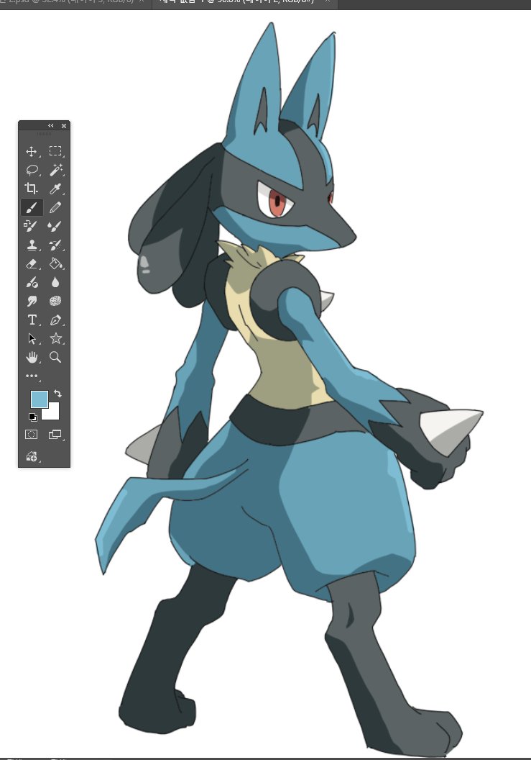
Task: Open the Edit Toolbar three-dots menu
Action: [x=32, y=376]
